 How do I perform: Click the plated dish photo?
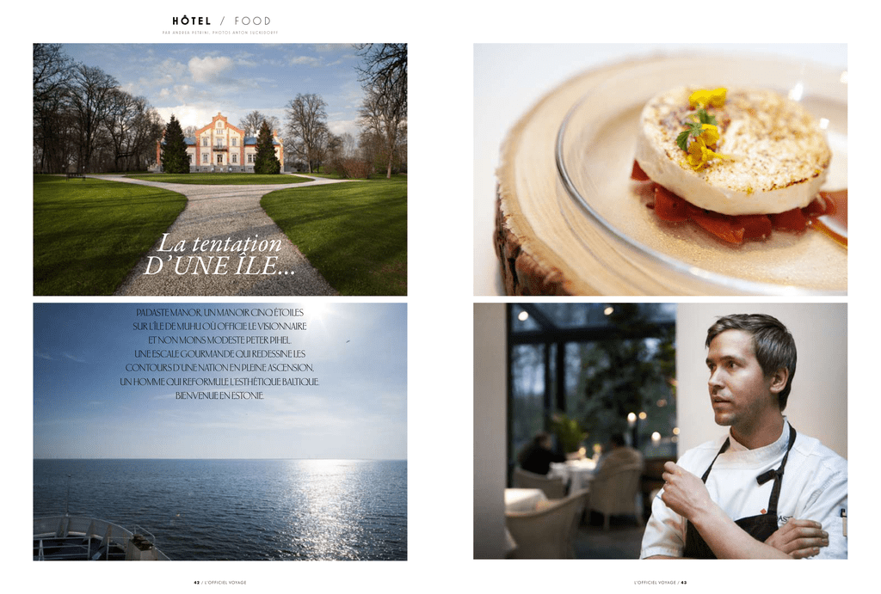click(x=660, y=169)
